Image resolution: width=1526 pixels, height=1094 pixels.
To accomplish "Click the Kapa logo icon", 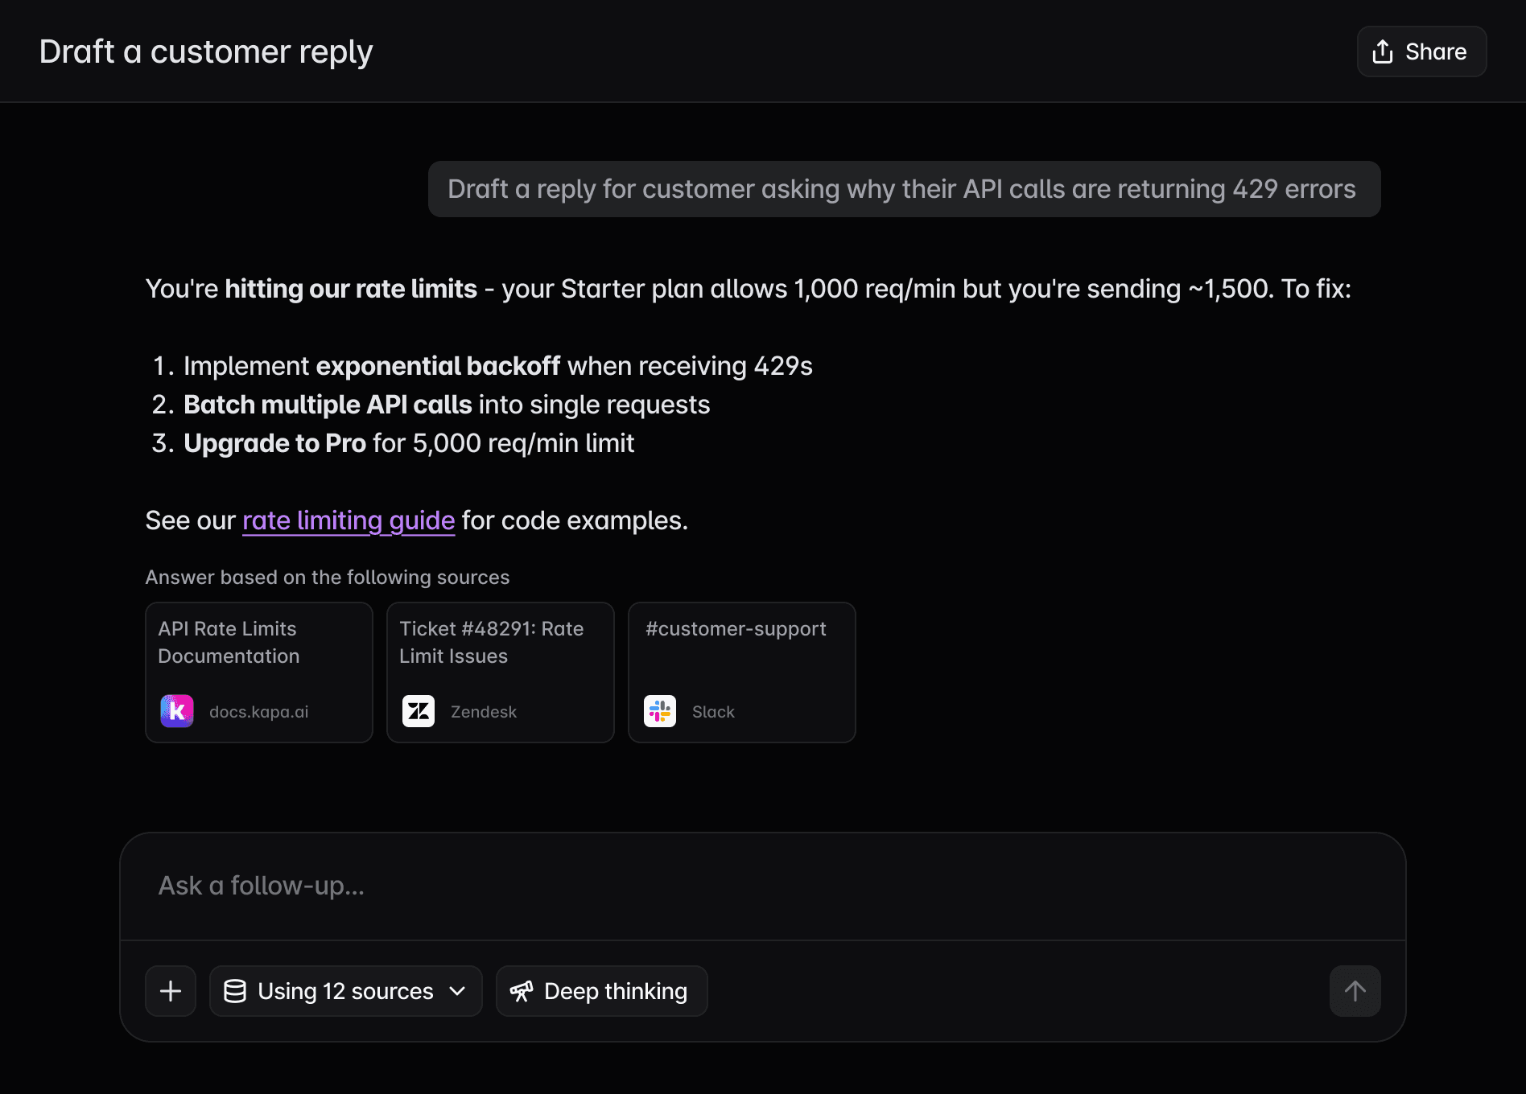I will 177,711.
